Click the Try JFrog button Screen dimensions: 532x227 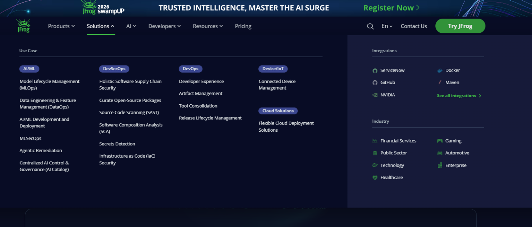point(460,26)
